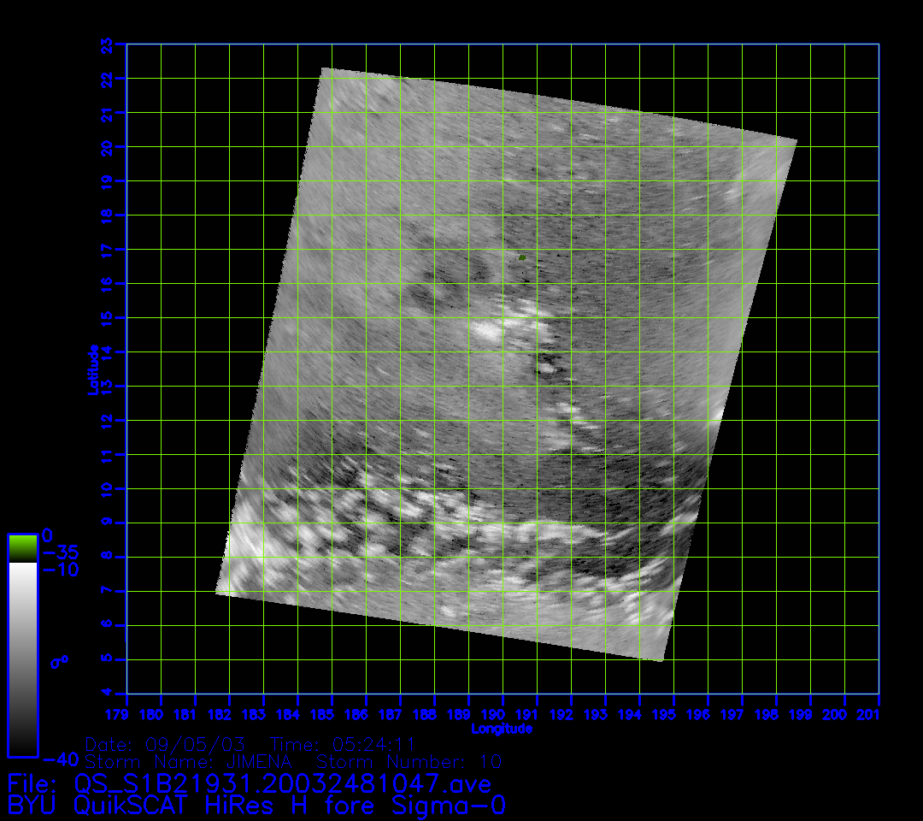Click the grayscale gradient color bar
Viewport: 923px width, 821px height.
point(22,659)
